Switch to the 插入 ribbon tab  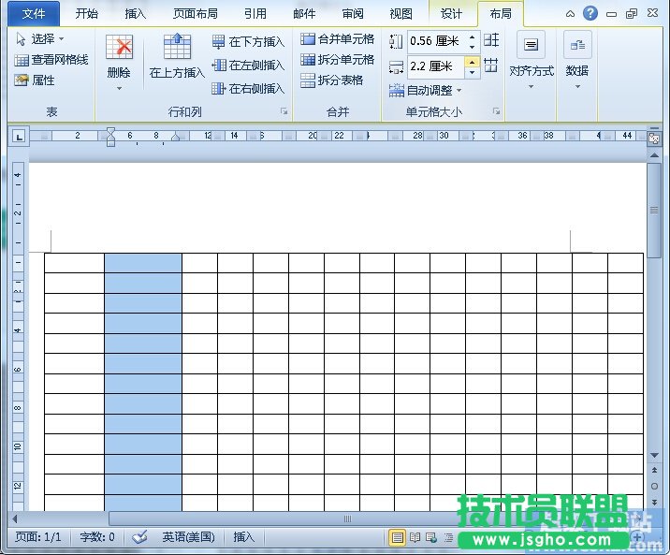tap(136, 14)
